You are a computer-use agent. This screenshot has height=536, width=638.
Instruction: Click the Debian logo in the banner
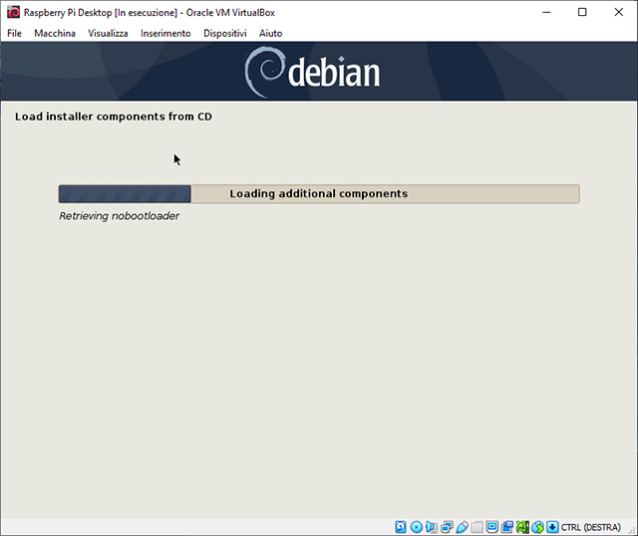312,71
